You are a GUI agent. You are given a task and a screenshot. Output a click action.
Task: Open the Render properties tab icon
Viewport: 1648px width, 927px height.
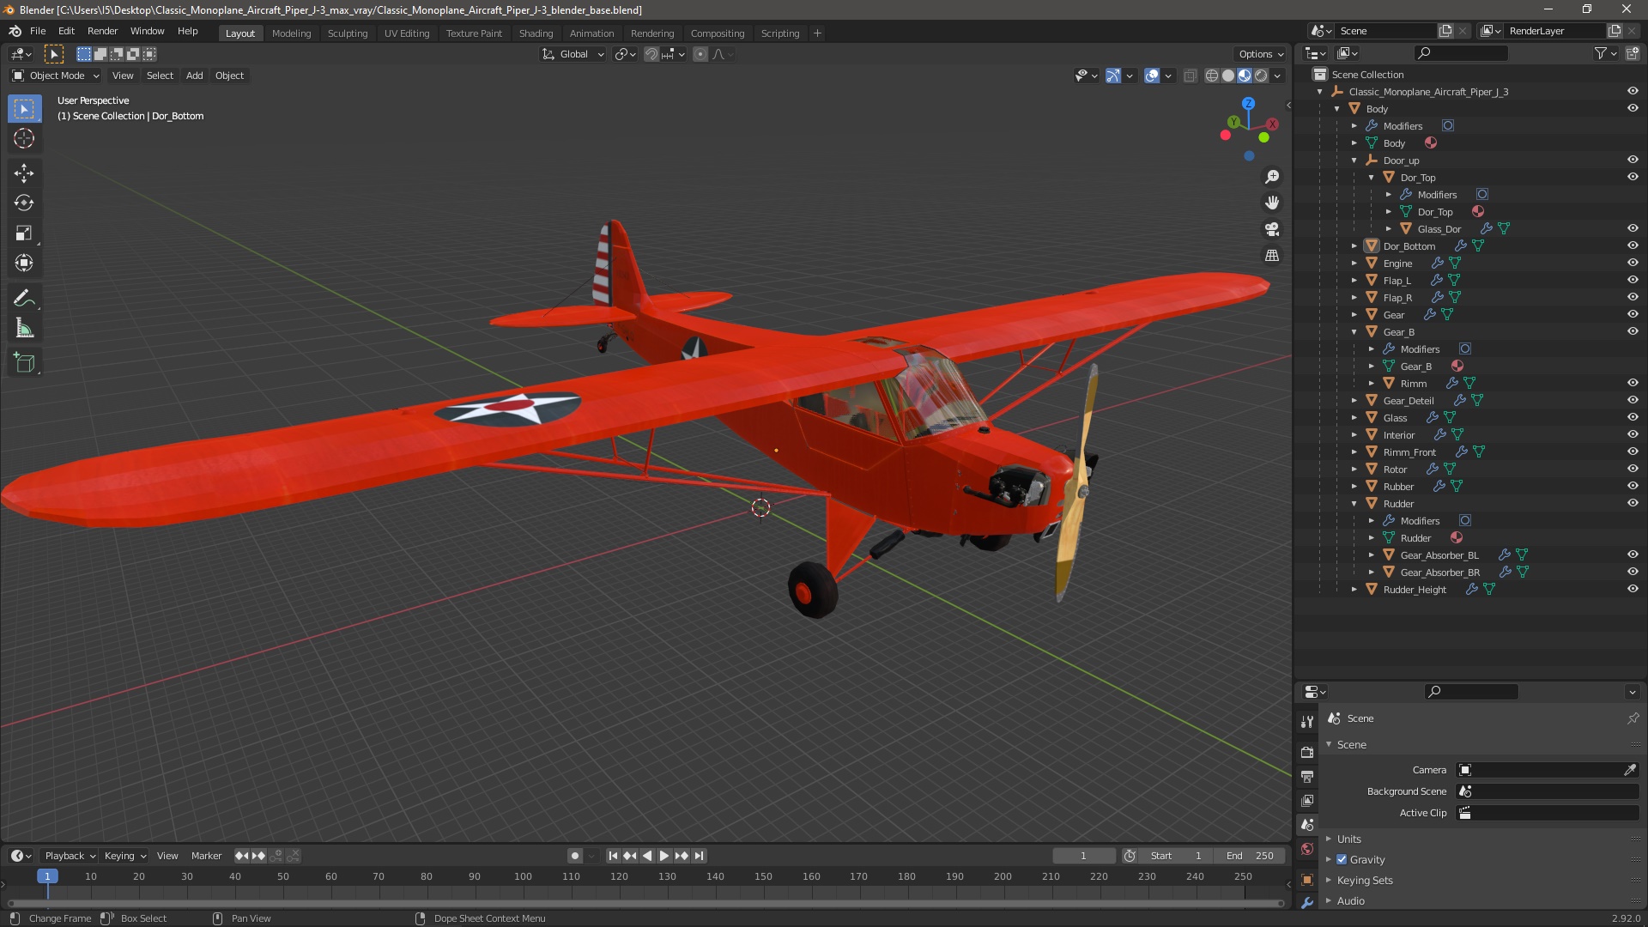click(1307, 753)
